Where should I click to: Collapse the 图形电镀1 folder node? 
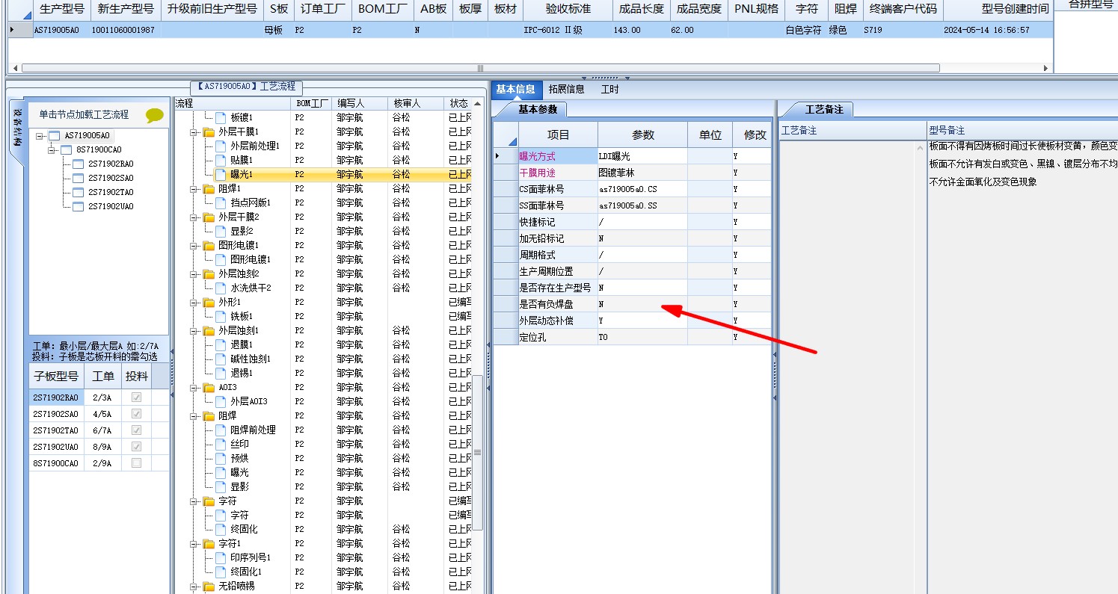194,246
